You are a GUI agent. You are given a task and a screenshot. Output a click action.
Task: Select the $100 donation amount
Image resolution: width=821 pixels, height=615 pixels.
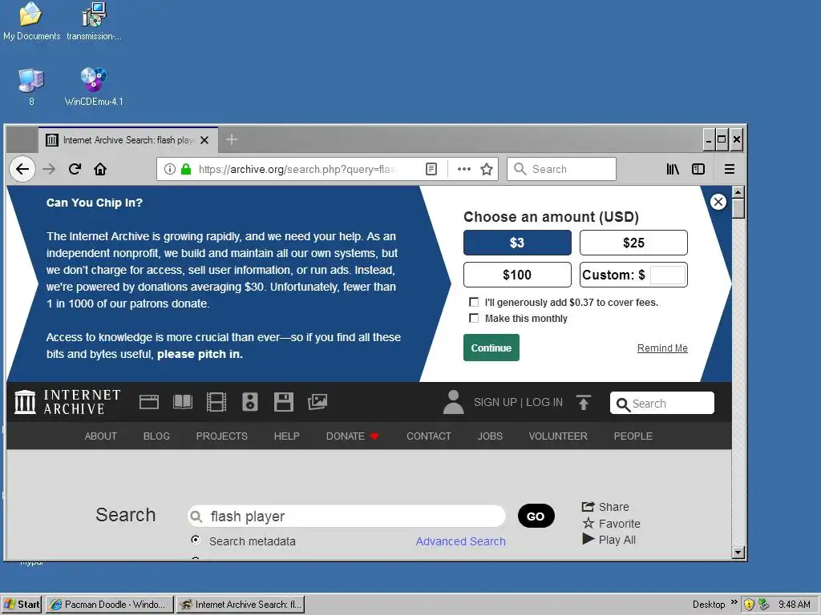click(517, 275)
